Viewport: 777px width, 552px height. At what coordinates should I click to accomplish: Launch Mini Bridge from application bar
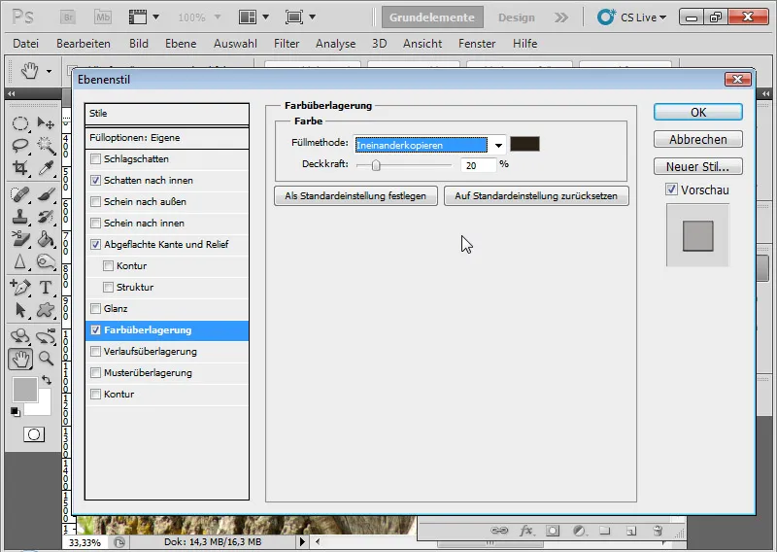[x=103, y=17]
